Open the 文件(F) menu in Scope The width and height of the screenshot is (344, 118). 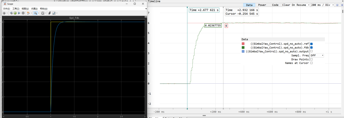point(6,9)
